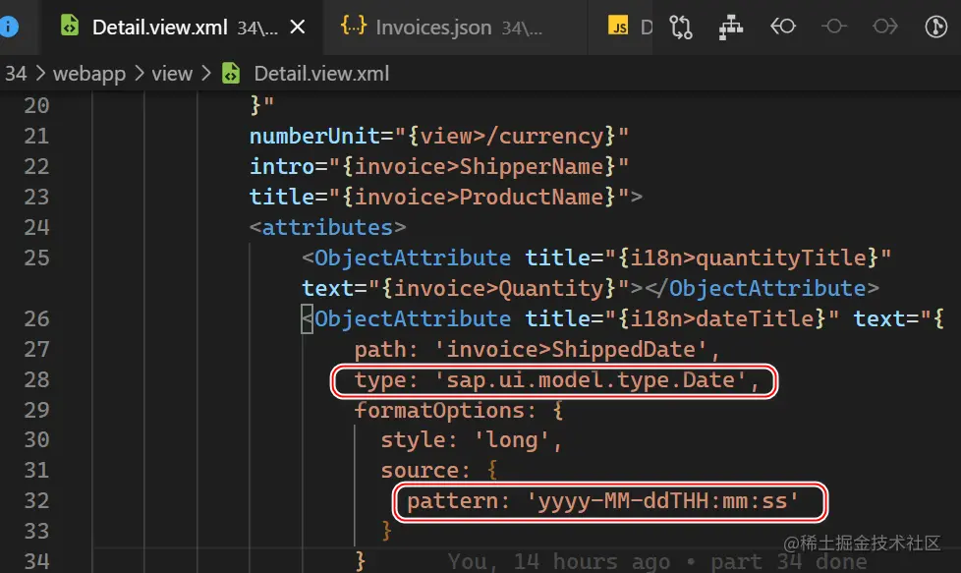The width and height of the screenshot is (961, 573).
Task: Click the source control graph toolbar icon
Action: coord(935,27)
